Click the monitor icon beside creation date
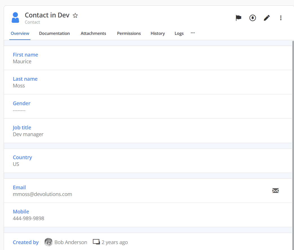 (96, 242)
